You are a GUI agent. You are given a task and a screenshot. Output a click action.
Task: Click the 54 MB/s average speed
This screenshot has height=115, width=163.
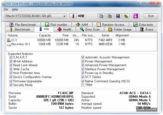click(x=144, y=104)
